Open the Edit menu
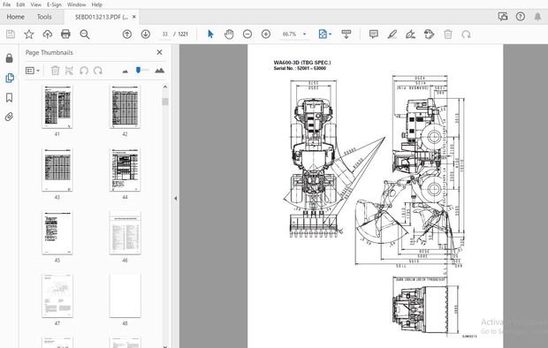The height and width of the screenshot is (348, 548). point(20,4)
